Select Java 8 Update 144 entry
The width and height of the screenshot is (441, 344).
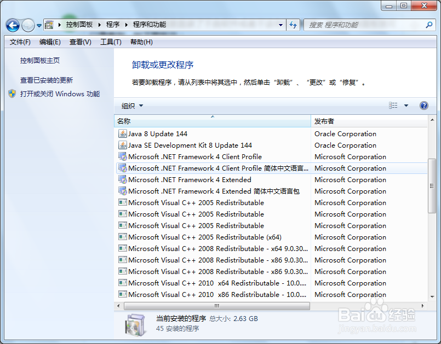point(271,133)
